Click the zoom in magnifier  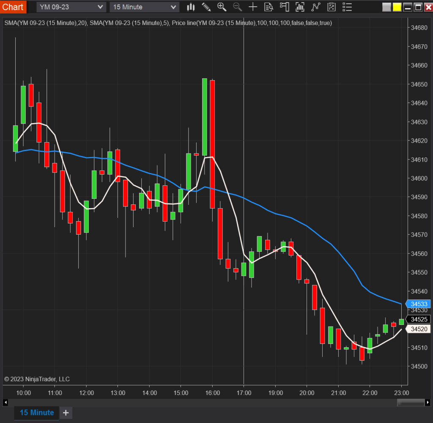click(x=222, y=7)
